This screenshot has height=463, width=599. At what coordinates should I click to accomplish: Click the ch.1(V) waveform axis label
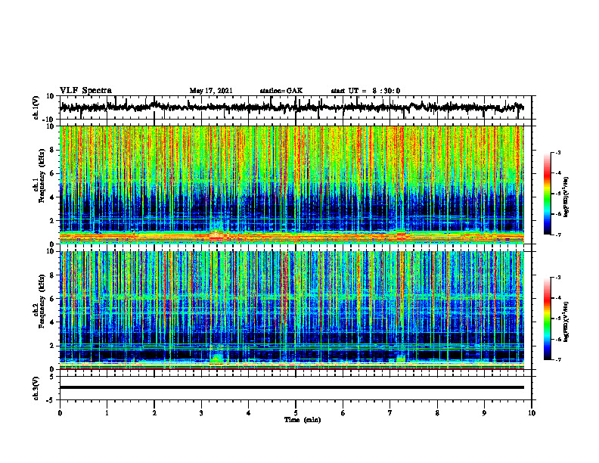tap(36, 107)
